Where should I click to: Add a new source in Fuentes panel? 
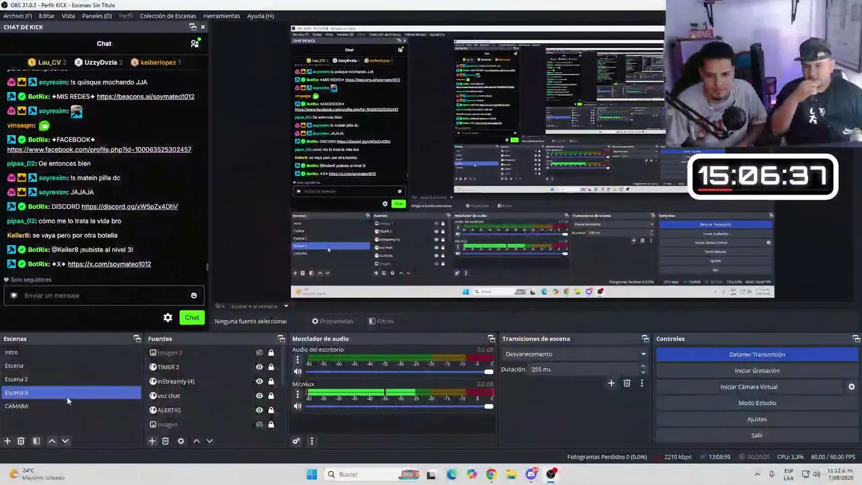152,441
